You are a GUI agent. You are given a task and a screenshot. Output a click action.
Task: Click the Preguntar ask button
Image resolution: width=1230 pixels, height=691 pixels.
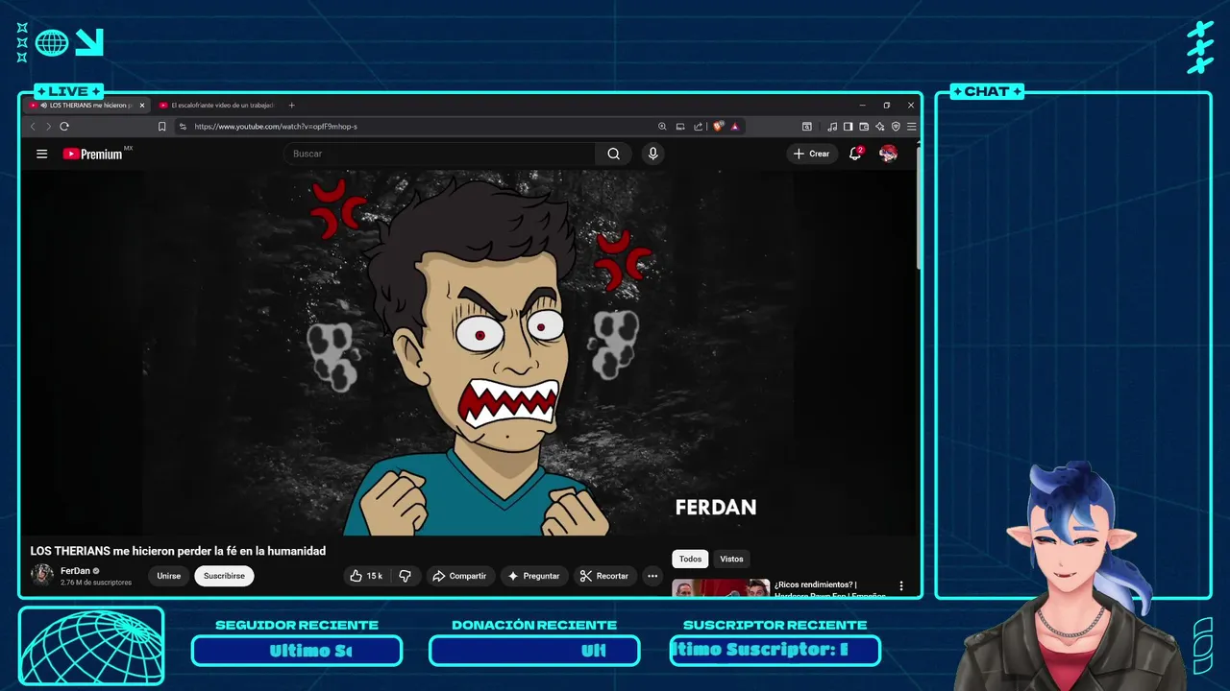pos(534,576)
